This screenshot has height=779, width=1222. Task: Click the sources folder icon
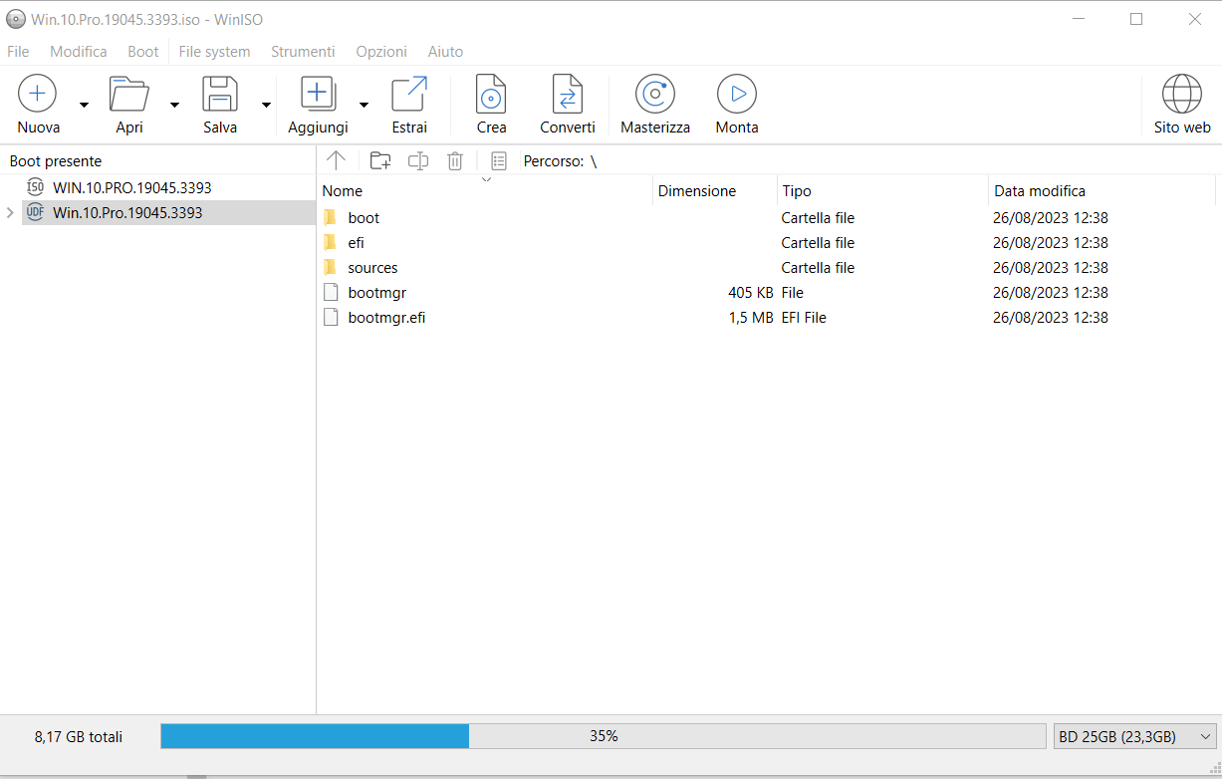[331, 267]
